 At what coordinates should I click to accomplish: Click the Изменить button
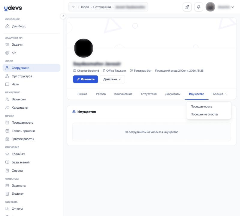(85, 79)
